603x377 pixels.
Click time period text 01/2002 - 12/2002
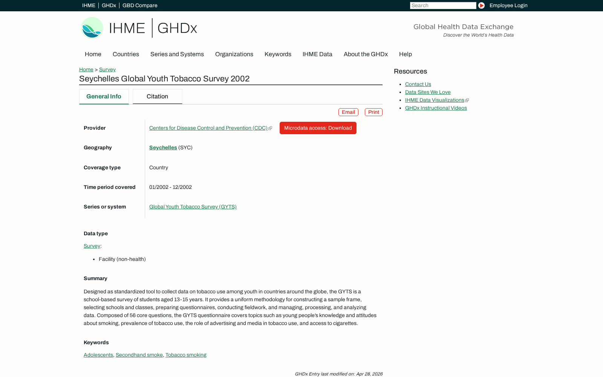170,187
